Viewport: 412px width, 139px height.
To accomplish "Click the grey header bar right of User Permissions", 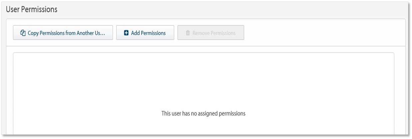I will [233, 10].
